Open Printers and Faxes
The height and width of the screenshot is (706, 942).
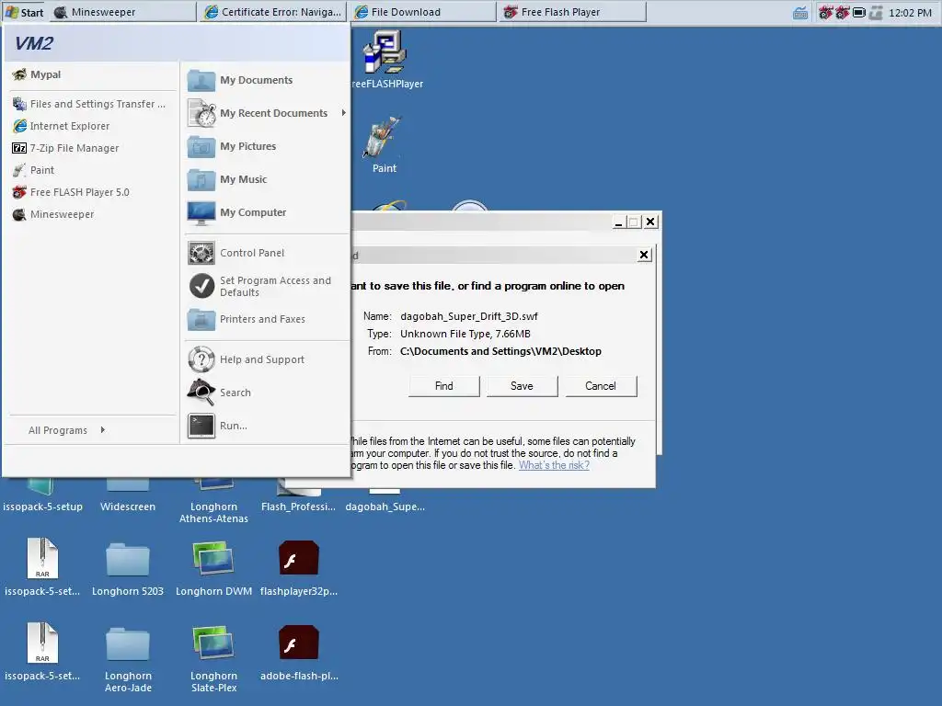point(247,319)
